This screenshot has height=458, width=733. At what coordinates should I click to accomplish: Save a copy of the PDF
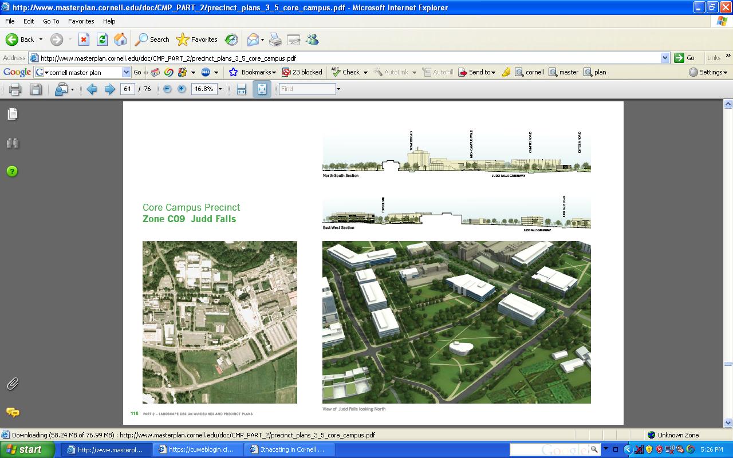pos(36,89)
